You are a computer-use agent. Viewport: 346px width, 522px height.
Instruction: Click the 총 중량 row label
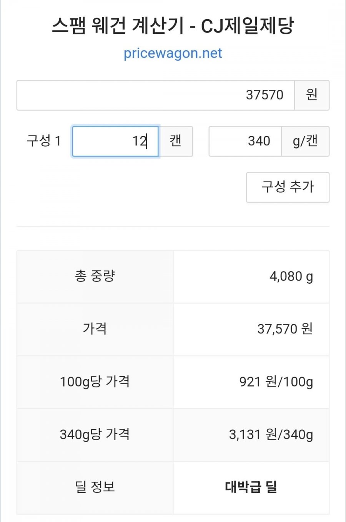[95, 276]
